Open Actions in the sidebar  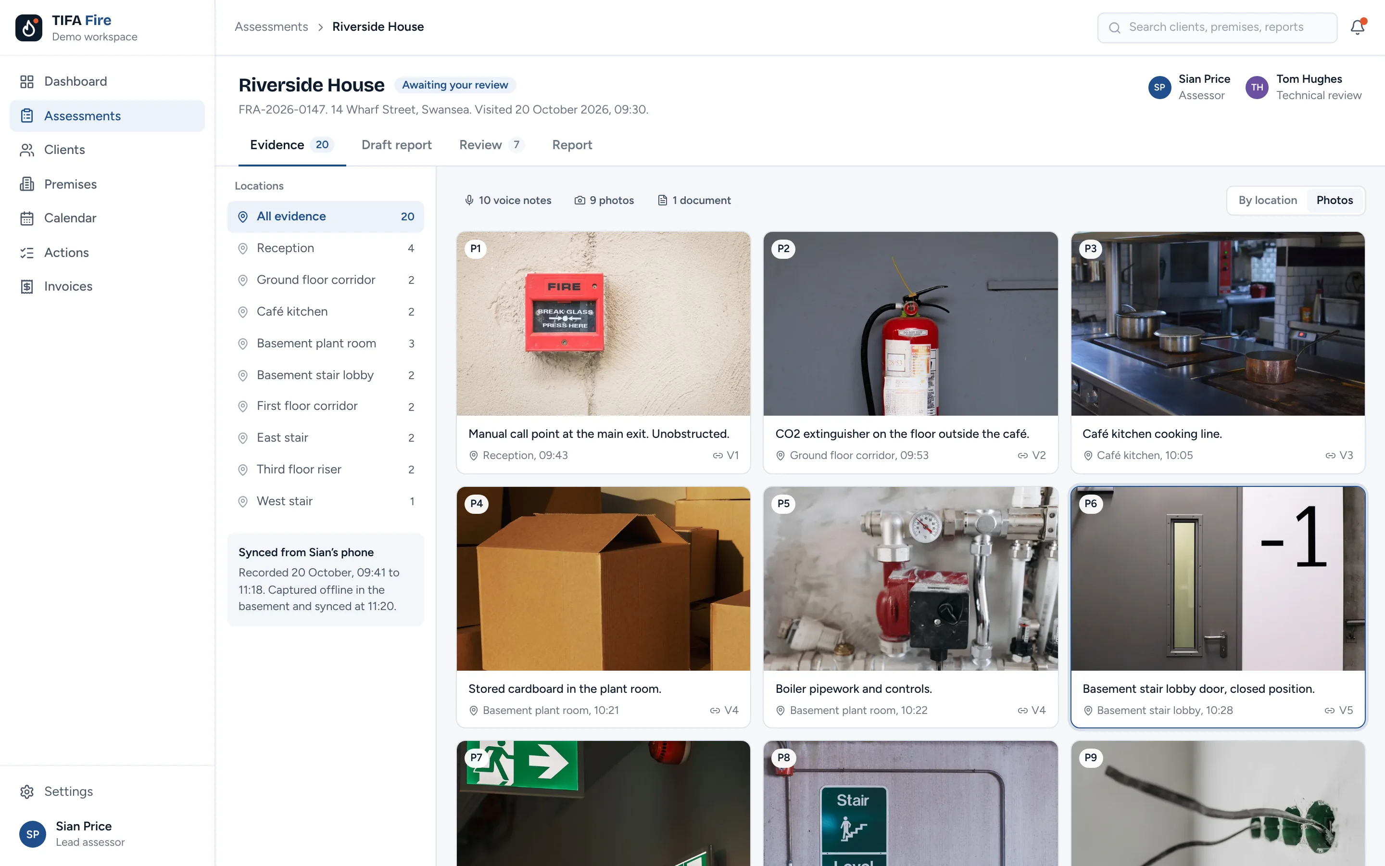click(x=107, y=253)
